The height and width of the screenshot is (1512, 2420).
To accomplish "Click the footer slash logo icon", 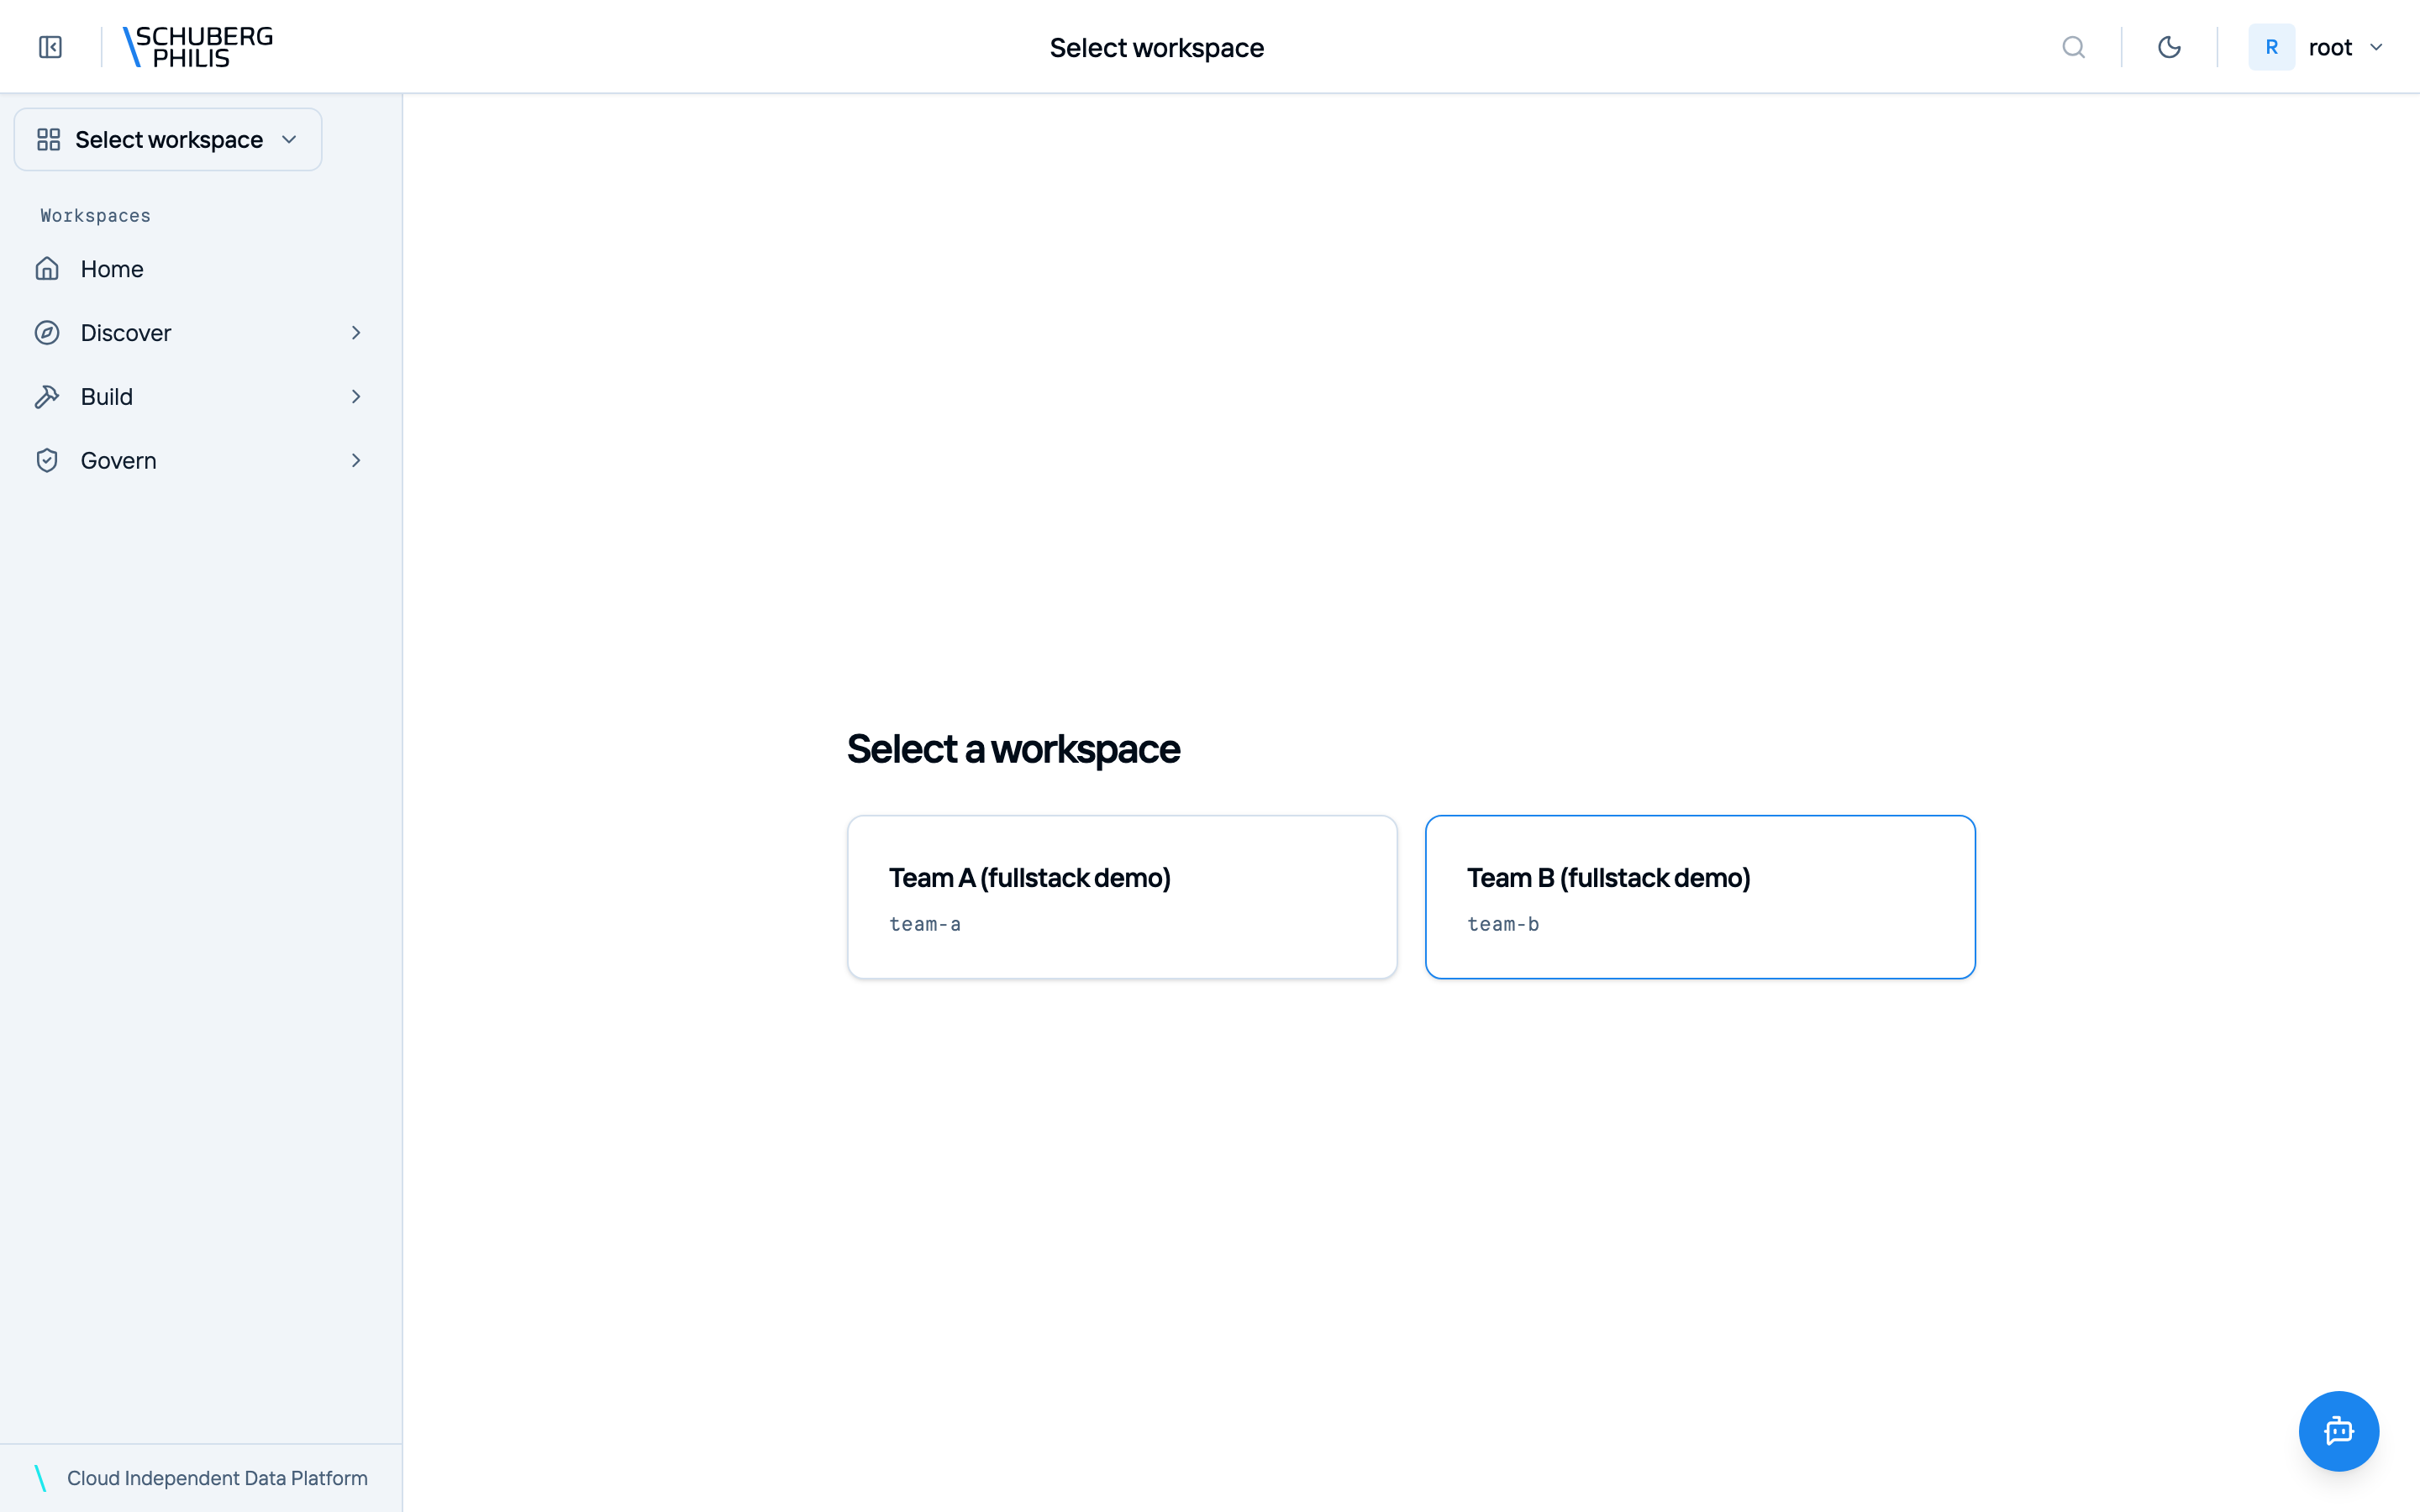I will click(40, 1478).
